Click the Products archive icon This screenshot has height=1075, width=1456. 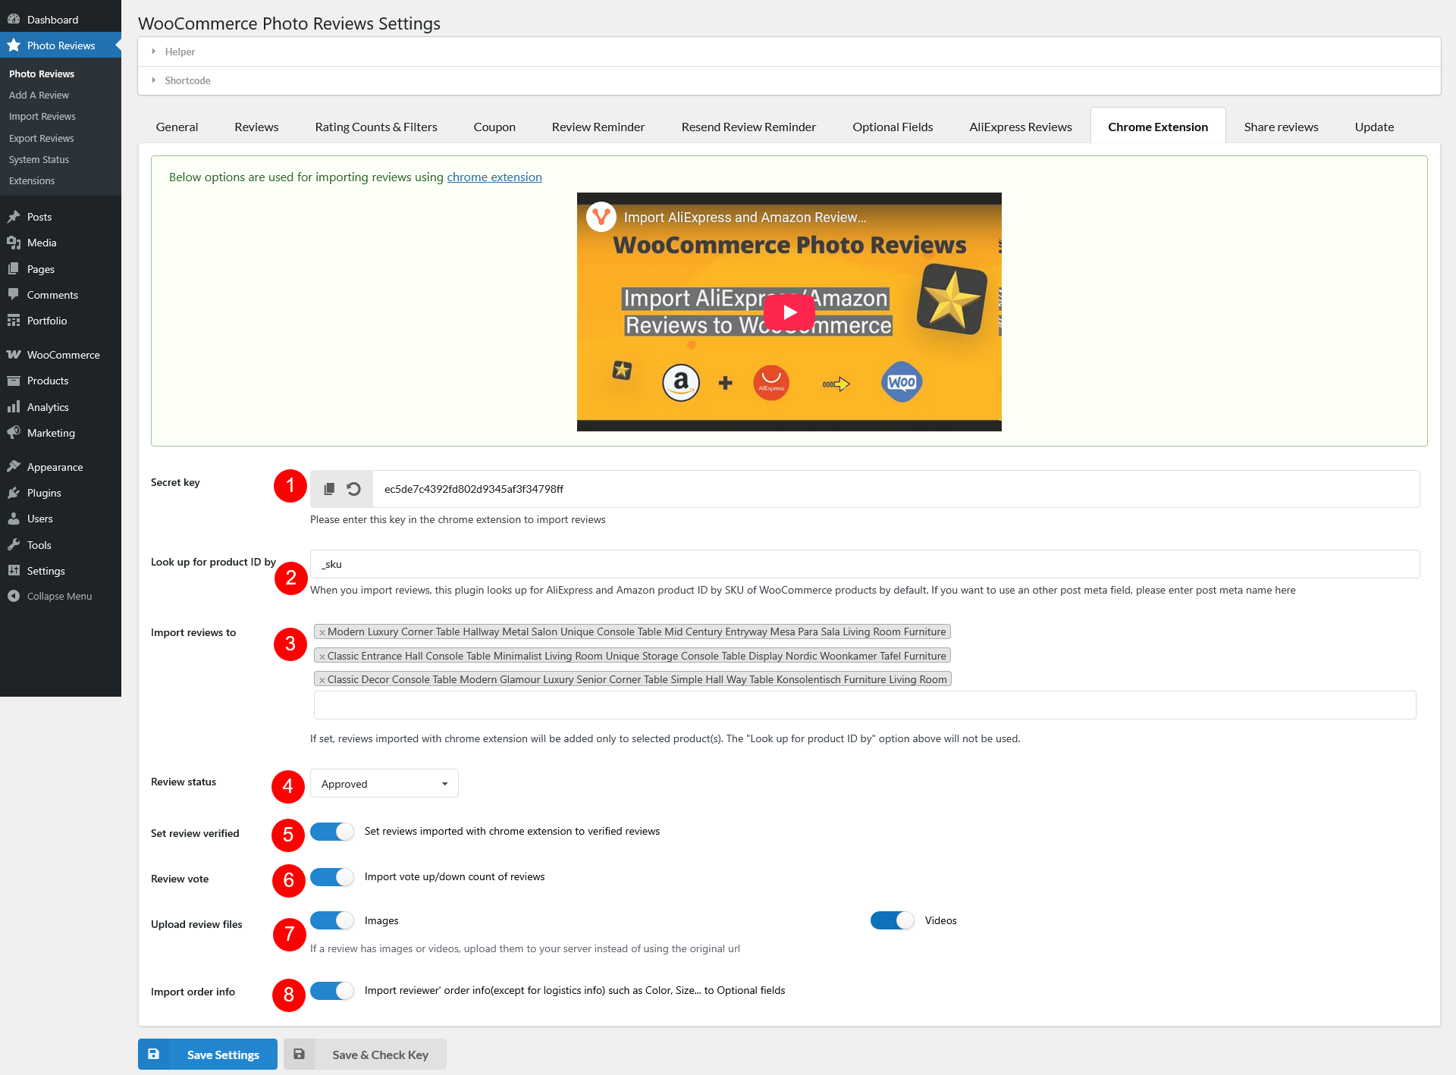(x=14, y=381)
